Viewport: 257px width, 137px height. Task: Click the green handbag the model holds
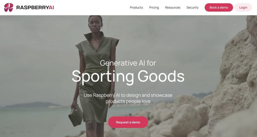76,115
